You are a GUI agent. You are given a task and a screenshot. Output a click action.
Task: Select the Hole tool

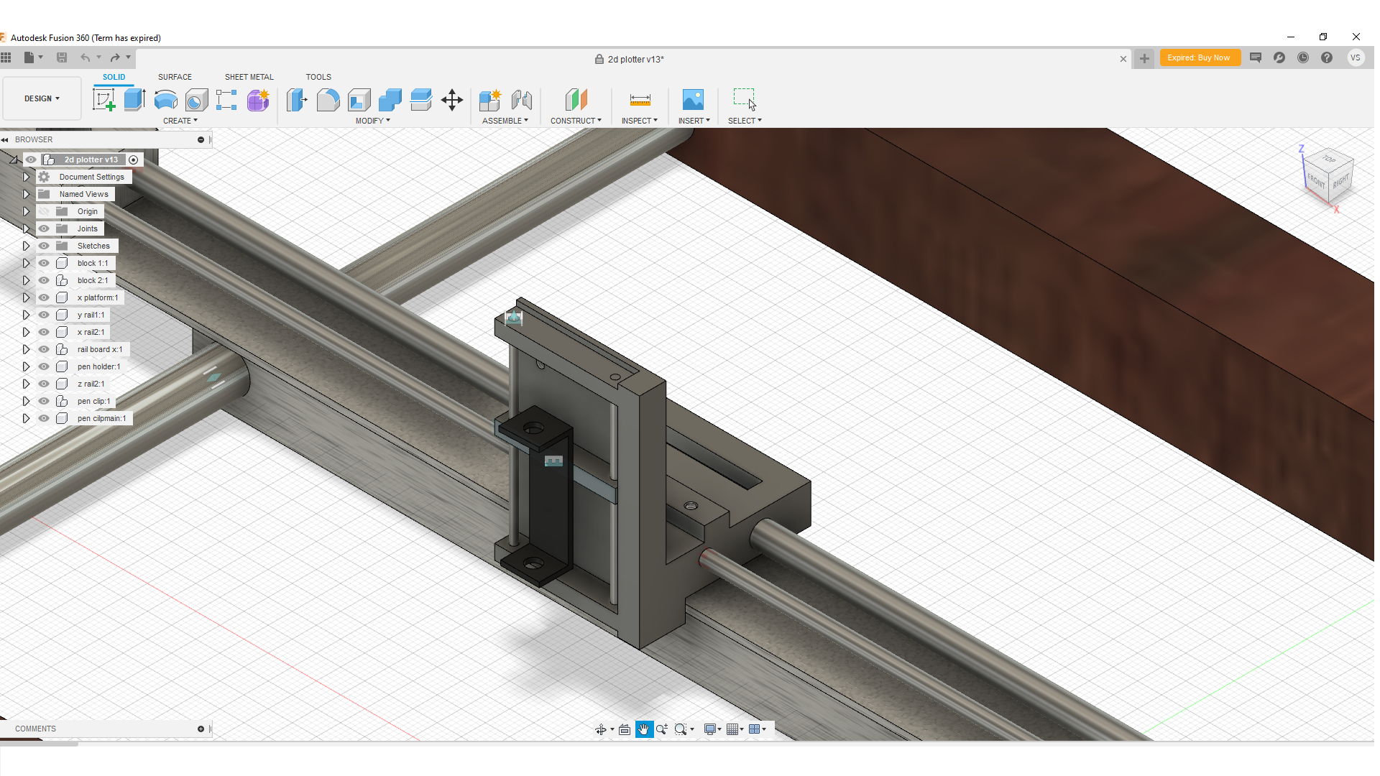[197, 100]
